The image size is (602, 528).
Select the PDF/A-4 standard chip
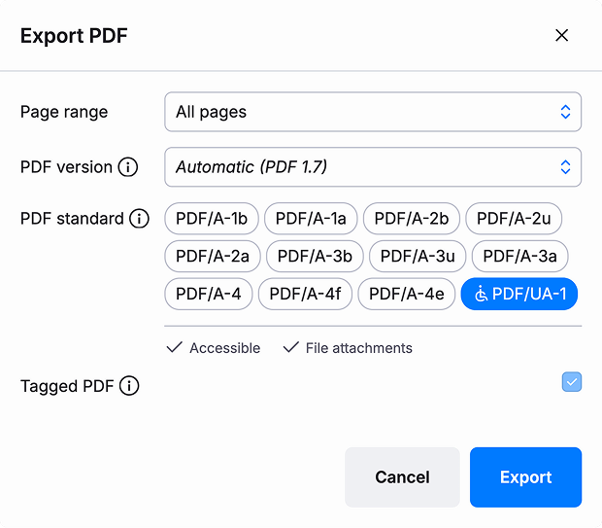209,294
